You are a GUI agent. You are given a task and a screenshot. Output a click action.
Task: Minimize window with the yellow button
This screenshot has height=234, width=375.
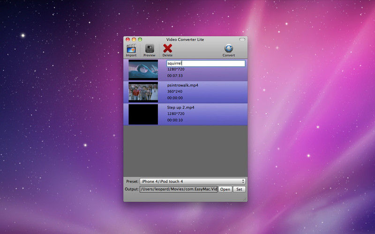pyautogui.click(x=134, y=39)
